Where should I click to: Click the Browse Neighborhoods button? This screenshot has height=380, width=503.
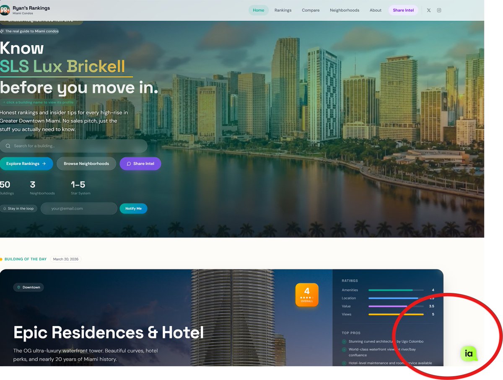(86, 163)
